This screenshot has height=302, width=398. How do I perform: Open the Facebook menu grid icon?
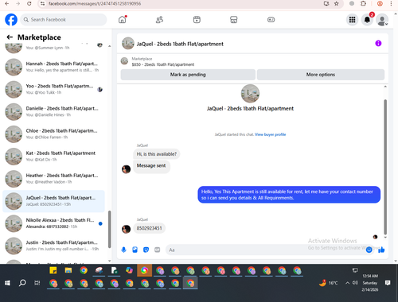[352, 20]
